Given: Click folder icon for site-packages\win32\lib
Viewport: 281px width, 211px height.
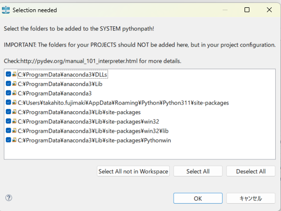Looking at the screenshot, I should click(x=14, y=130).
